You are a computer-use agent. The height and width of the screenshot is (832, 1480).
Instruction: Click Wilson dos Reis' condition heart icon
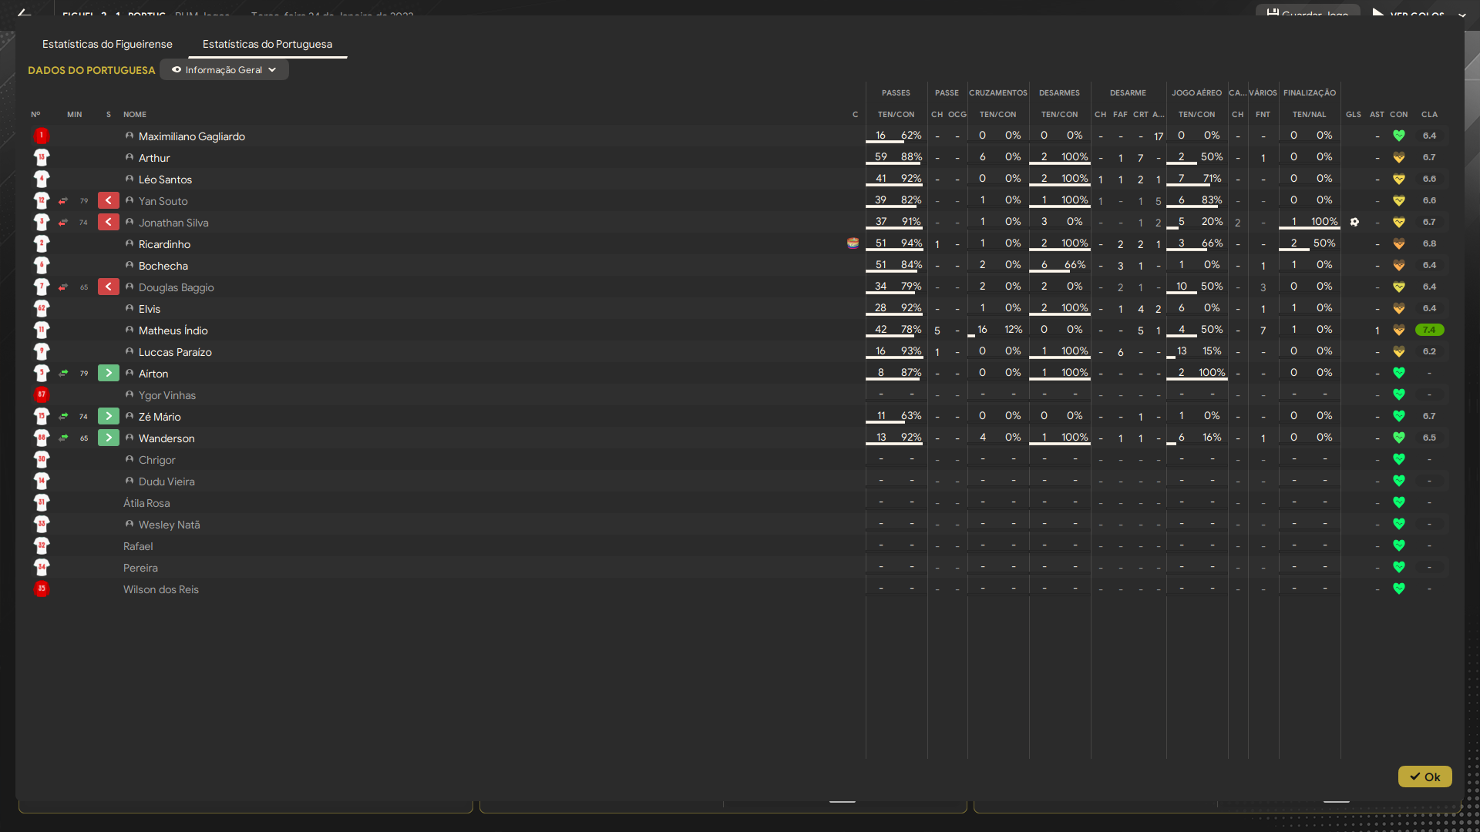[1398, 589]
